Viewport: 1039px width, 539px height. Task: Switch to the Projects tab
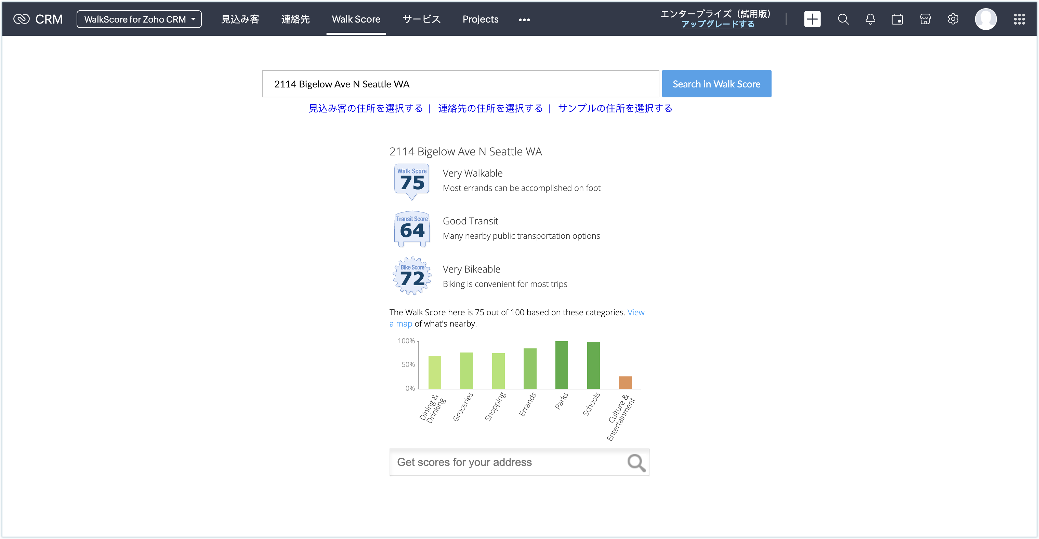click(480, 19)
